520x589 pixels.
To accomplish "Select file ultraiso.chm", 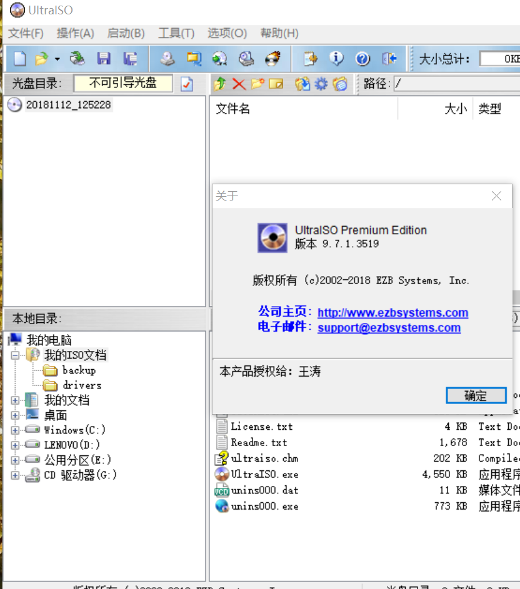I will (x=265, y=458).
